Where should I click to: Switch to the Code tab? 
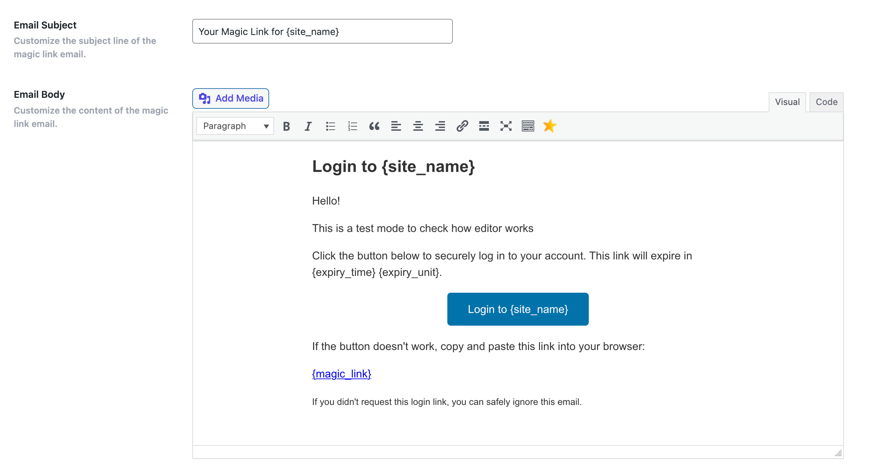click(x=826, y=102)
